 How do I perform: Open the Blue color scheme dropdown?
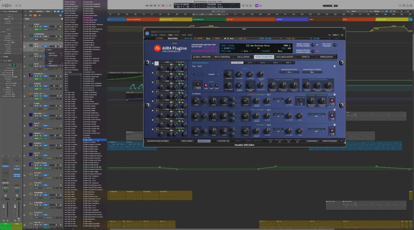tap(210, 38)
